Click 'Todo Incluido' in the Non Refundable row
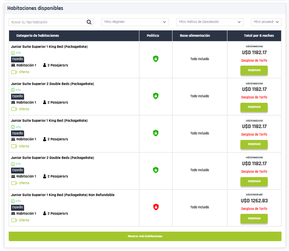Viewport: 289px width, 251px height. [200, 207]
